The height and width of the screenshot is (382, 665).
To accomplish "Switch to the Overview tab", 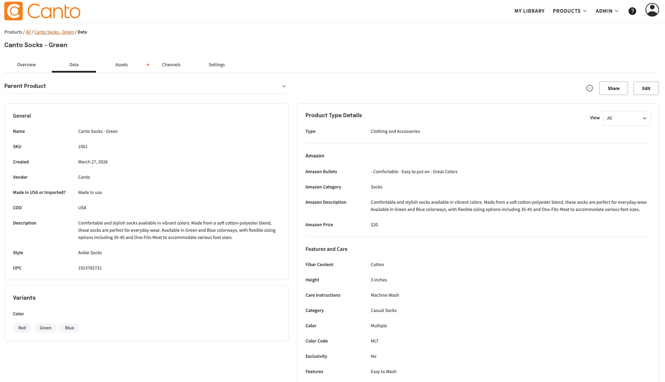I will pos(26,65).
